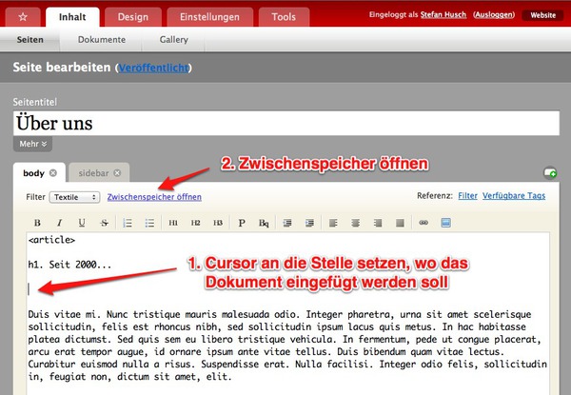Select the Seiten subtab
Screen dimensions: 571x395
pos(30,39)
